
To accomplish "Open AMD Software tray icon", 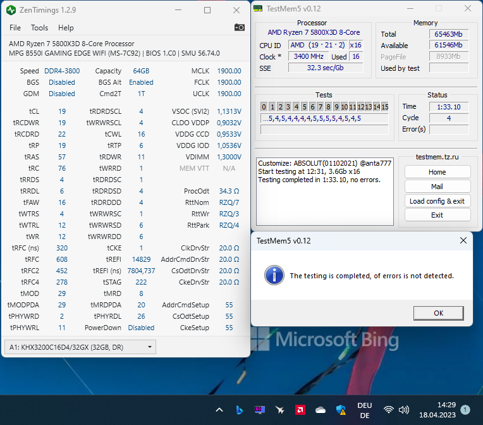I will [x=300, y=410].
